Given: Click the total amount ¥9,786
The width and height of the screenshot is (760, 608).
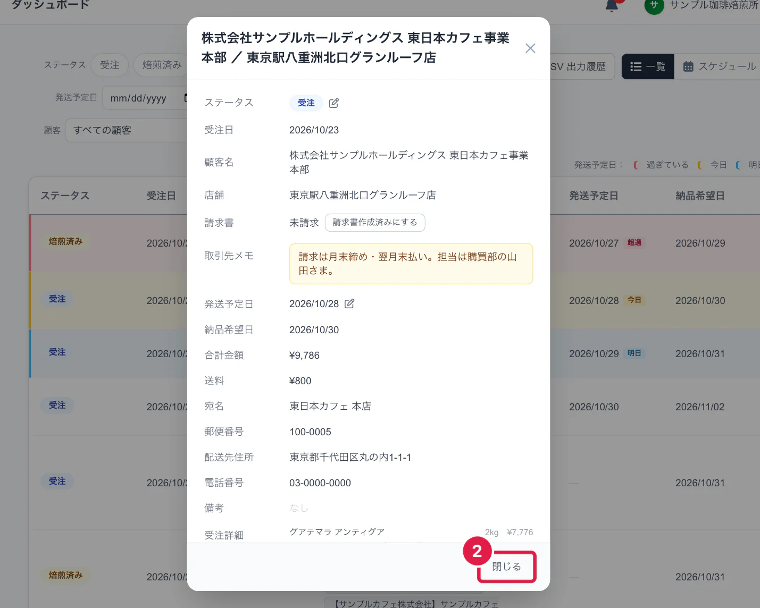Looking at the screenshot, I should pos(304,356).
